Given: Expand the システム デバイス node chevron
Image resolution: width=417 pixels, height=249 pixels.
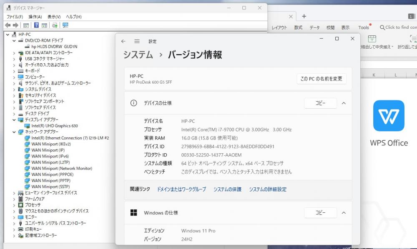Looking at the screenshot, I should click(x=14, y=90).
